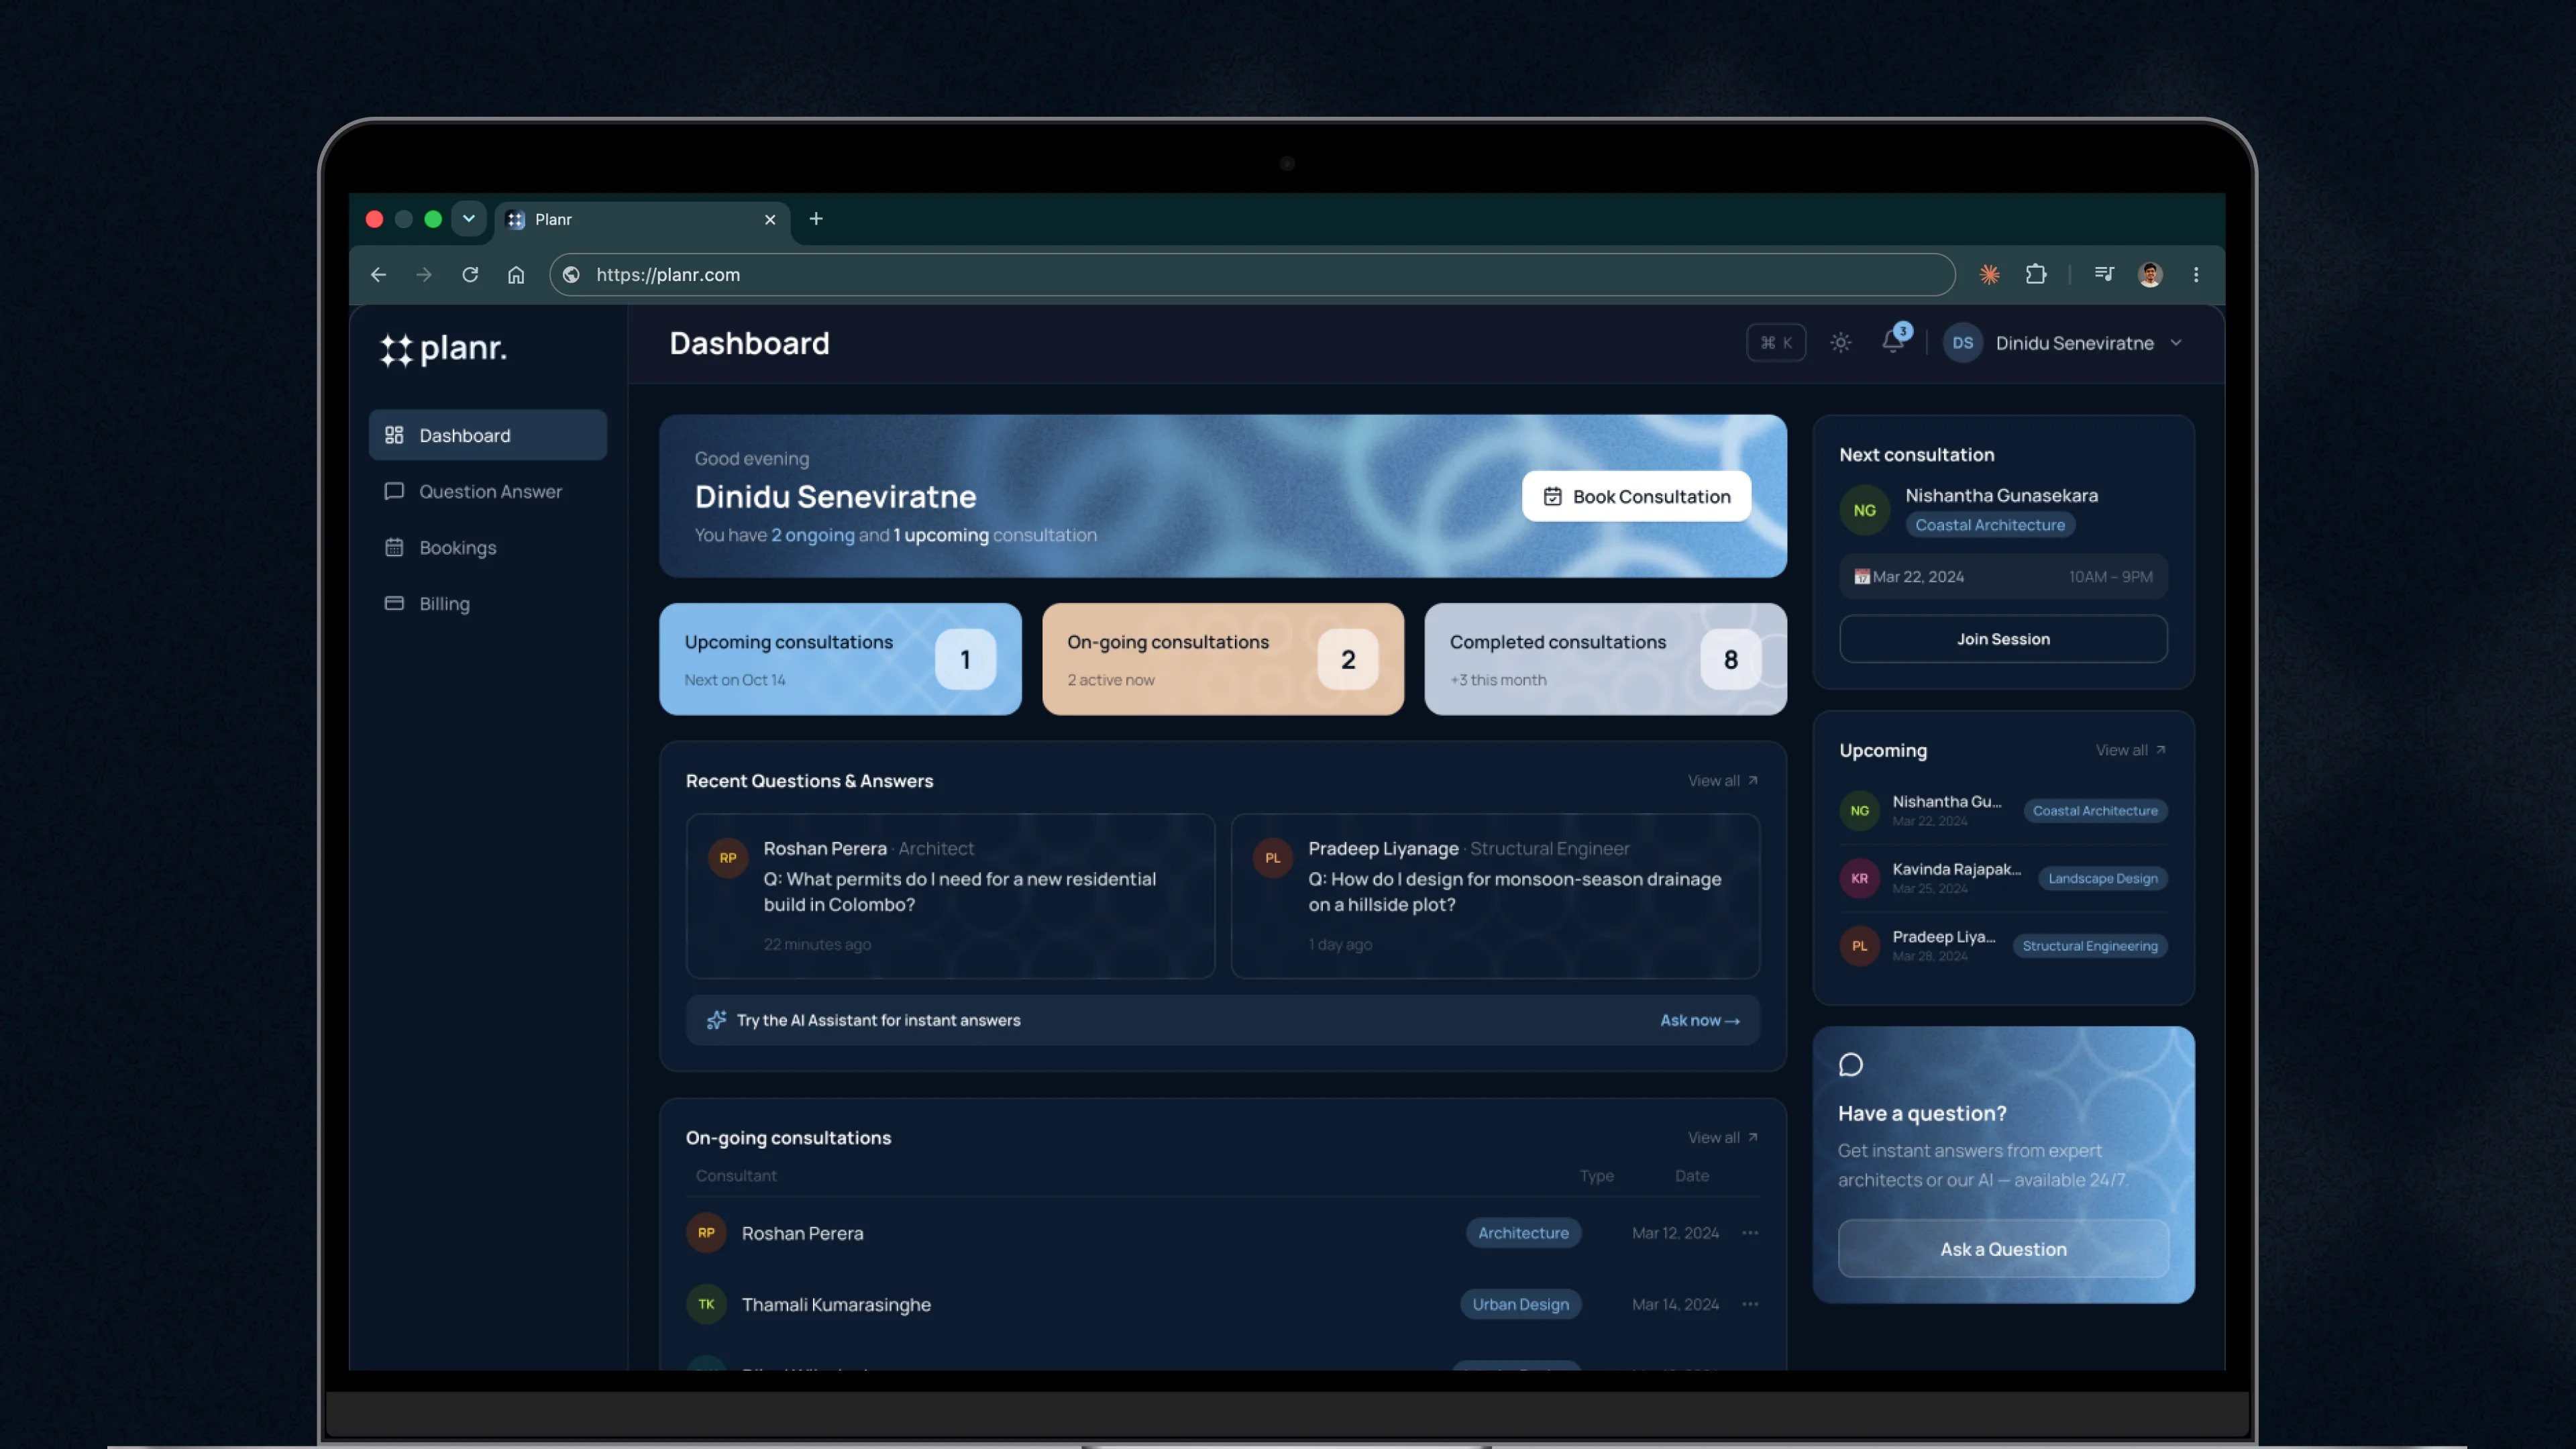
Task: Click the Architecture type tag
Action: pyautogui.click(x=1523, y=1233)
